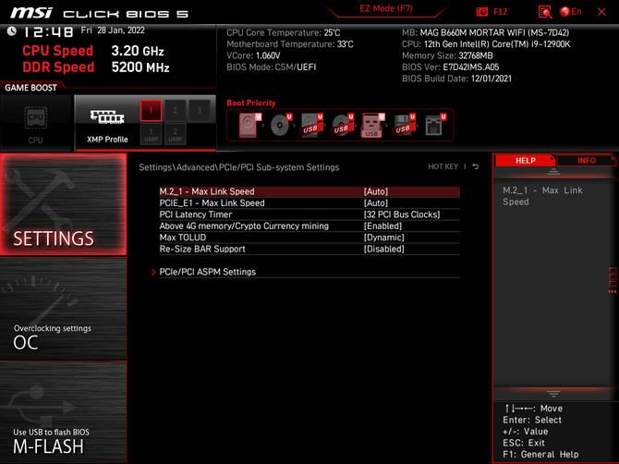
Task: Open M.2_1 Max Link Speed Auto value
Action: (x=375, y=191)
